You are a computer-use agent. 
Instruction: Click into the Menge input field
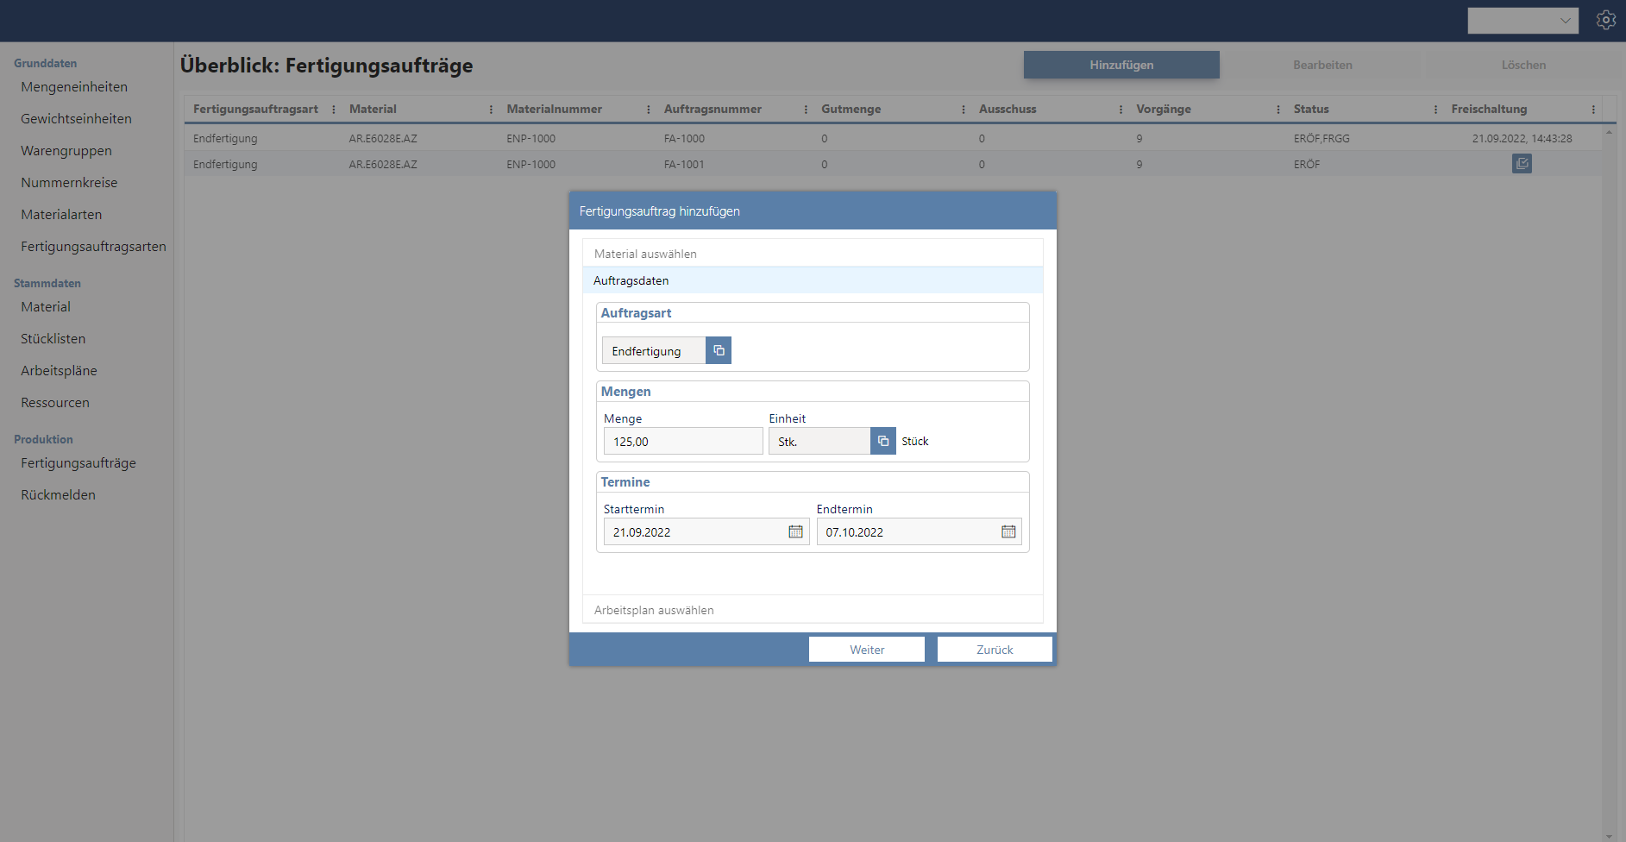tap(682, 442)
